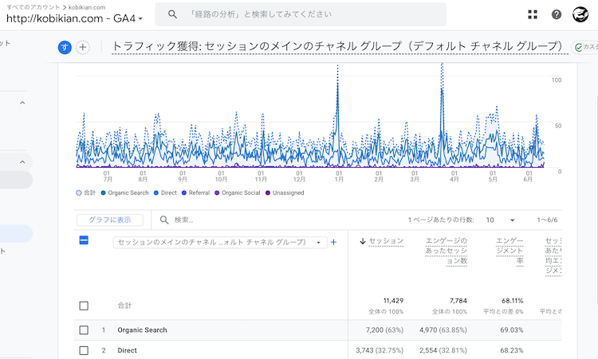
Task: Focus the top 経路の分析 search field
Action: click(x=301, y=14)
